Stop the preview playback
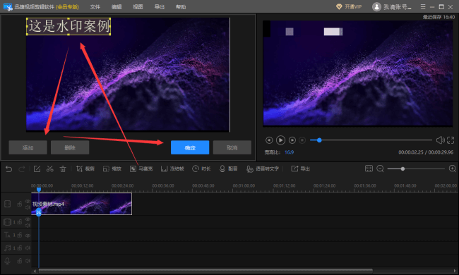The width and height of the screenshot is (459, 275). pyautogui.click(x=302, y=140)
